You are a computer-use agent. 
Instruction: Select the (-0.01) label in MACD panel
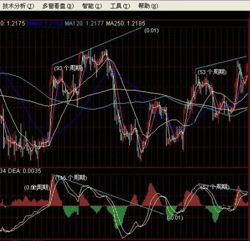tap(175, 217)
